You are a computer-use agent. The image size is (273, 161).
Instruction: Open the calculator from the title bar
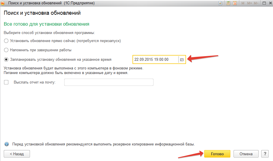click(x=228, y=3)
